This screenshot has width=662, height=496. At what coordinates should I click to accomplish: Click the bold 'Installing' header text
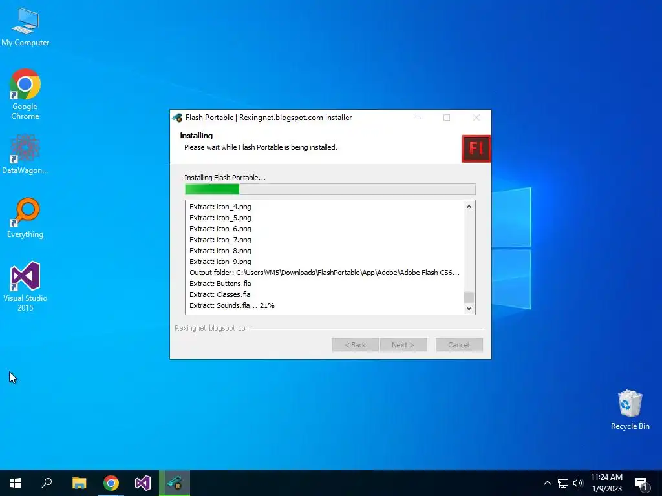pyautogui.click(x=197, y=136)
